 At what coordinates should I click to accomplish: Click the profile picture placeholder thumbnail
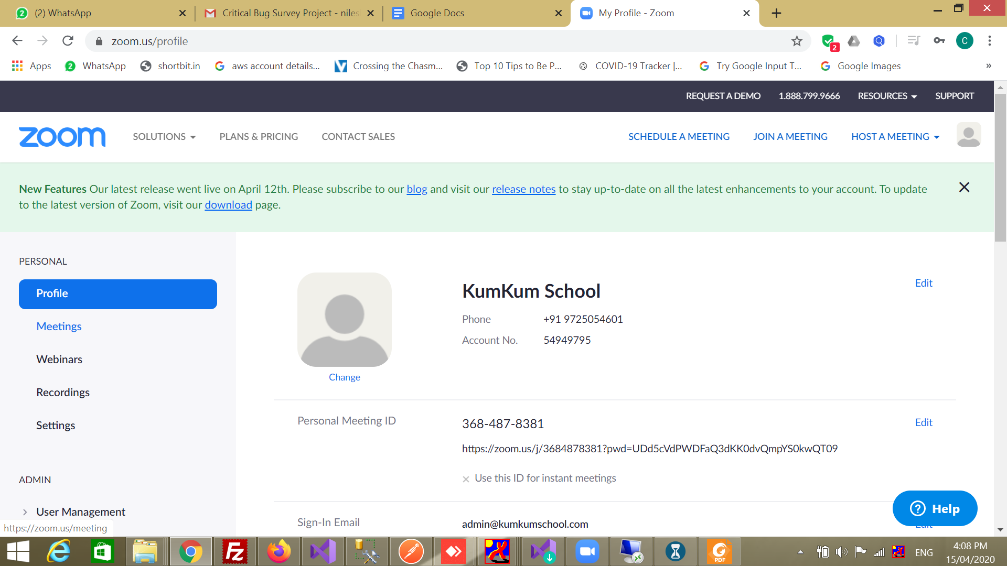click(344, 320)
